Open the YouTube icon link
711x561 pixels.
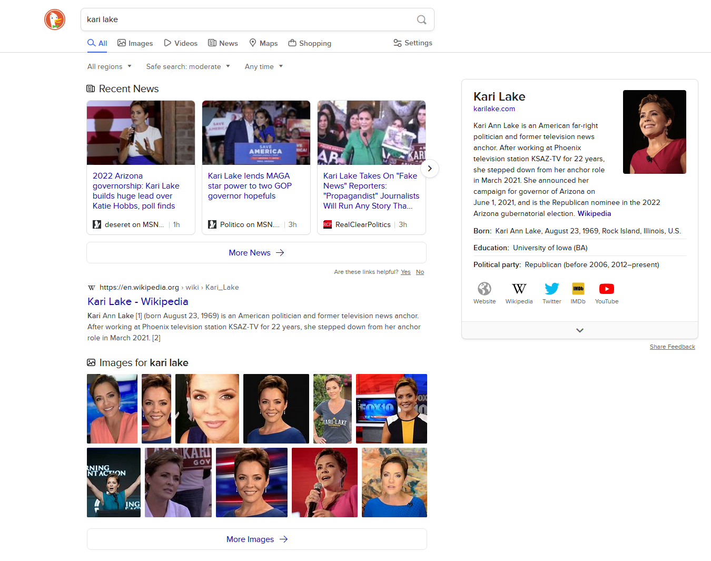click(x=606, y=289)
